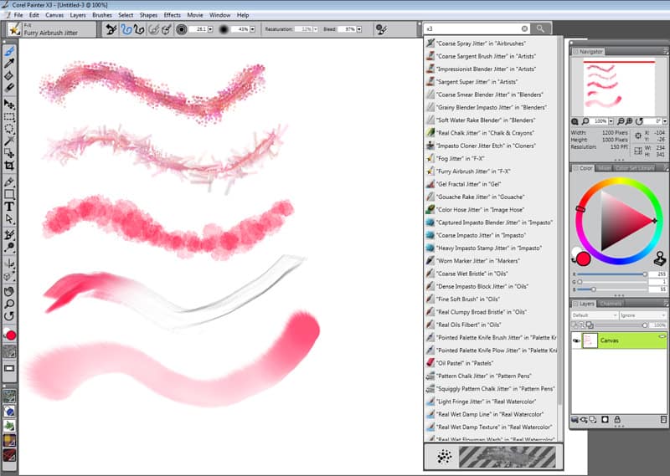The image size is (670, 476).
Task: Click the R red channel slider
Action: (611, 274)
